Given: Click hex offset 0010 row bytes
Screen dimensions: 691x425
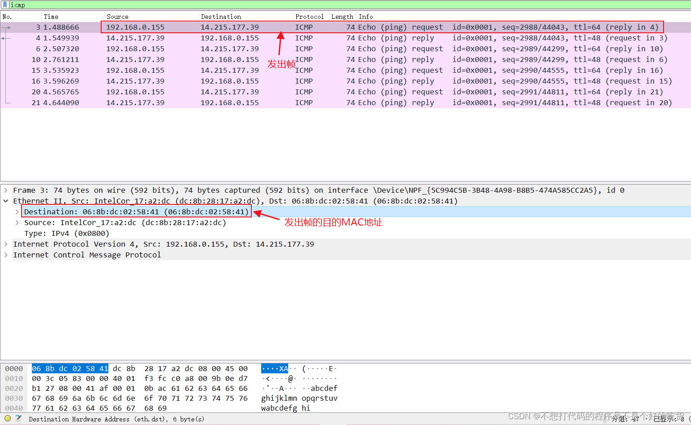Looking at the screenshot, I should point(140,379).
